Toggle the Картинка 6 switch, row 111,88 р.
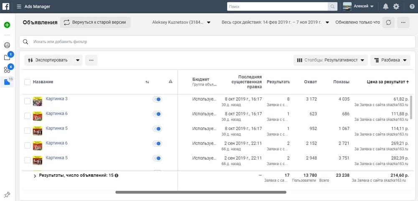This screenshot has width=418, height=201. (157, 114)
